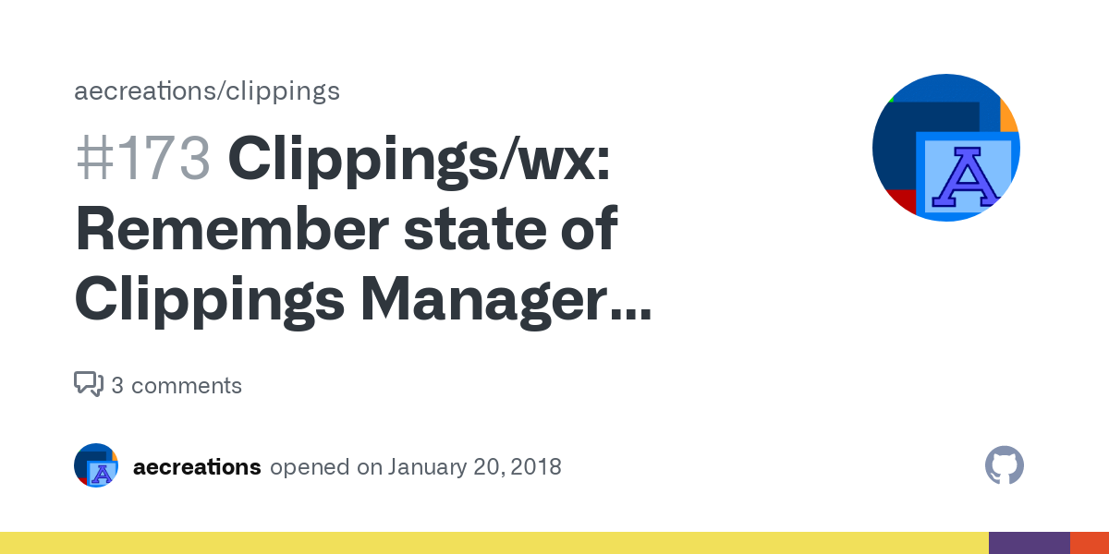This screenshot has height=554, width=1109.
Task: Click the letter A in the large logo
Action: tap(966, 175)
